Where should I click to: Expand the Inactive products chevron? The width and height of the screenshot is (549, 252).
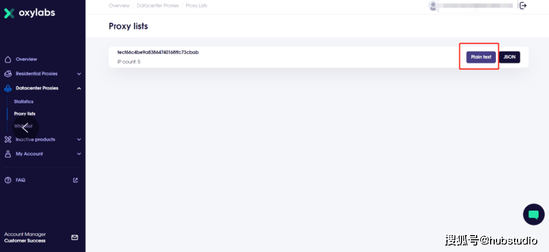(x=79, y=139)
